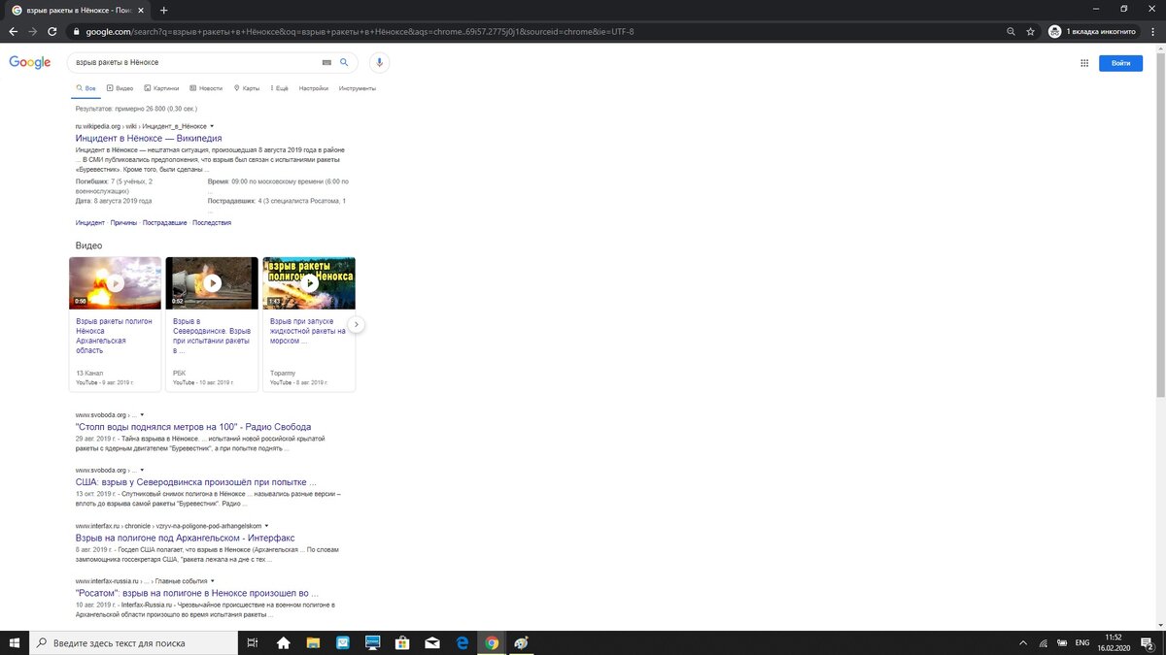Open Task View in the taskbar
1166x655 pixels.
(253, 642)
